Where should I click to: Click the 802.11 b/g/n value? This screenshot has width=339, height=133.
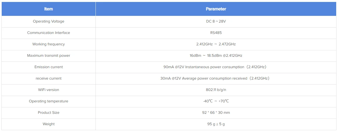[216, 90]
